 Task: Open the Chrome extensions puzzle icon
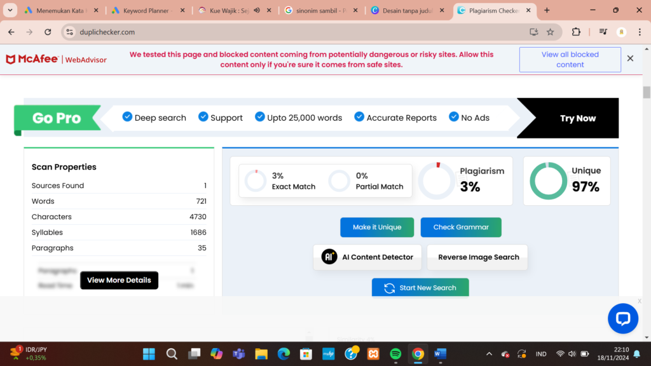click(x=576, y=32)
